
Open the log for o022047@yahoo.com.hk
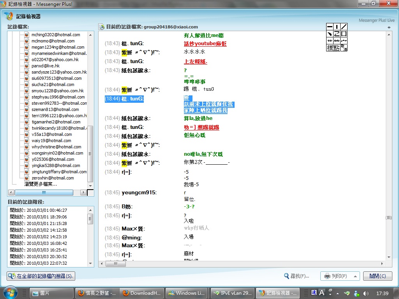click(55, 60)
